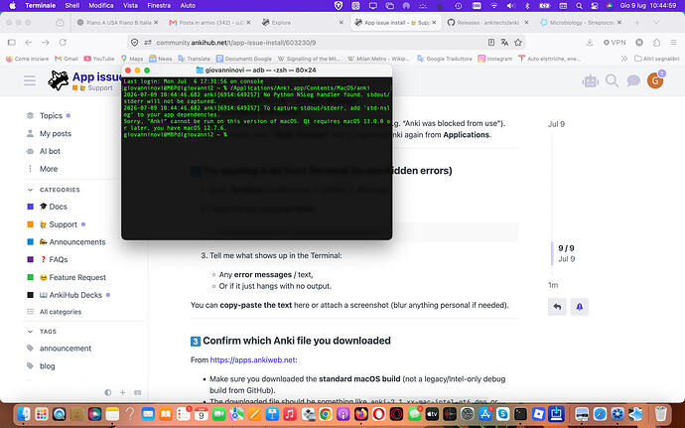Open the AnkiHub AI bot robot icon
685x428 pixels.
(591, 80)
